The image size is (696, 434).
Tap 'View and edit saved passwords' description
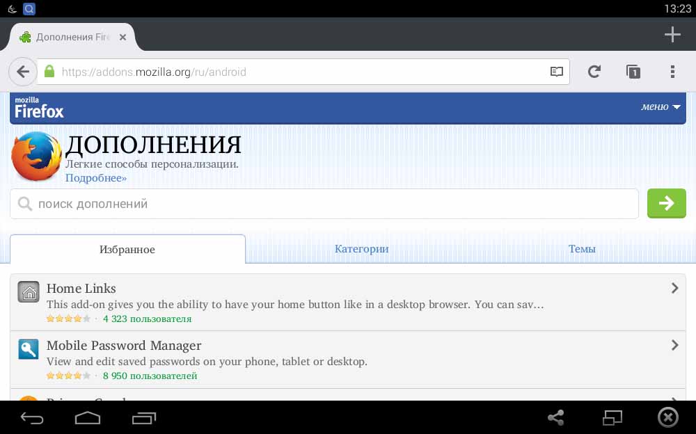coord(207,361)
